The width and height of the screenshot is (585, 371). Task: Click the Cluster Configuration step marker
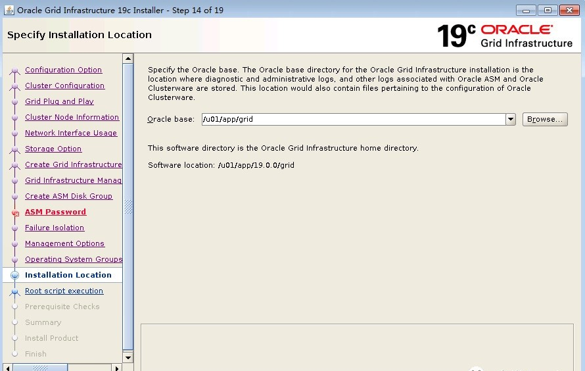(15, 86)
